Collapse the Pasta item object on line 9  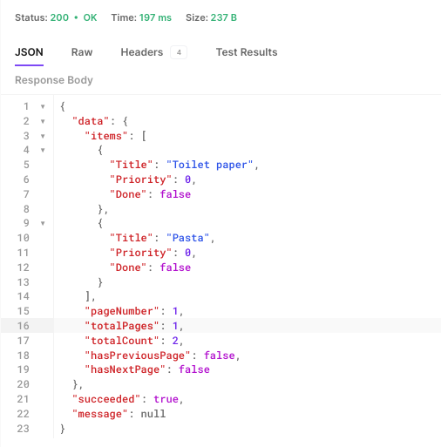point(43,223)
